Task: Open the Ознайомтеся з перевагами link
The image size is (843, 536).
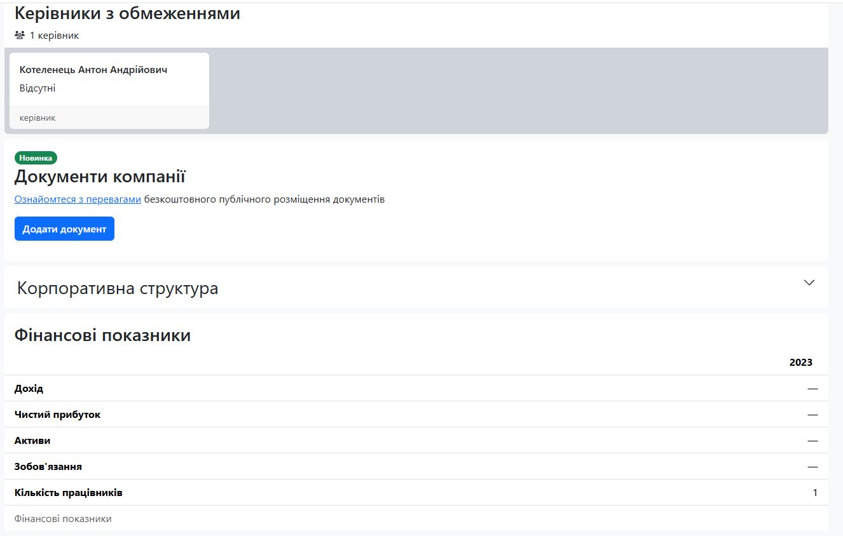Action: [x=78, y=199]
